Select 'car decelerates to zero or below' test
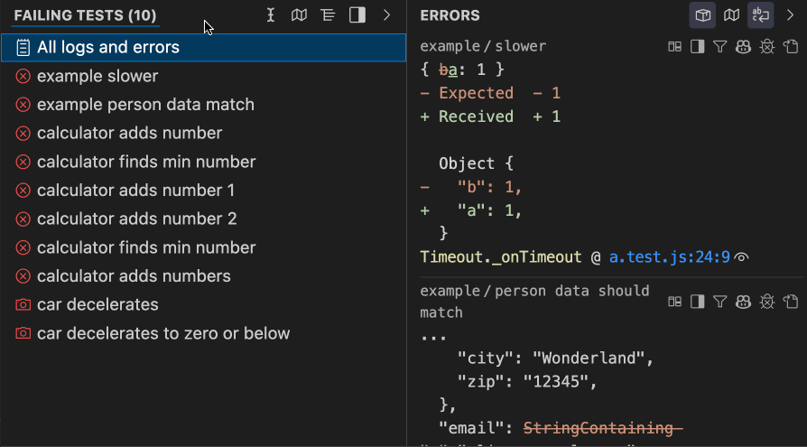The height and width of the screenshot is (447, 807). click(163, 333)
